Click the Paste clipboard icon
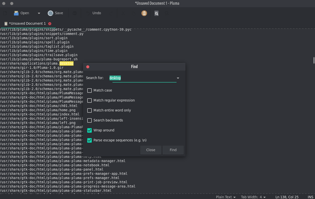The height and width of the screenshot is (199, 315). coord(144,13)
